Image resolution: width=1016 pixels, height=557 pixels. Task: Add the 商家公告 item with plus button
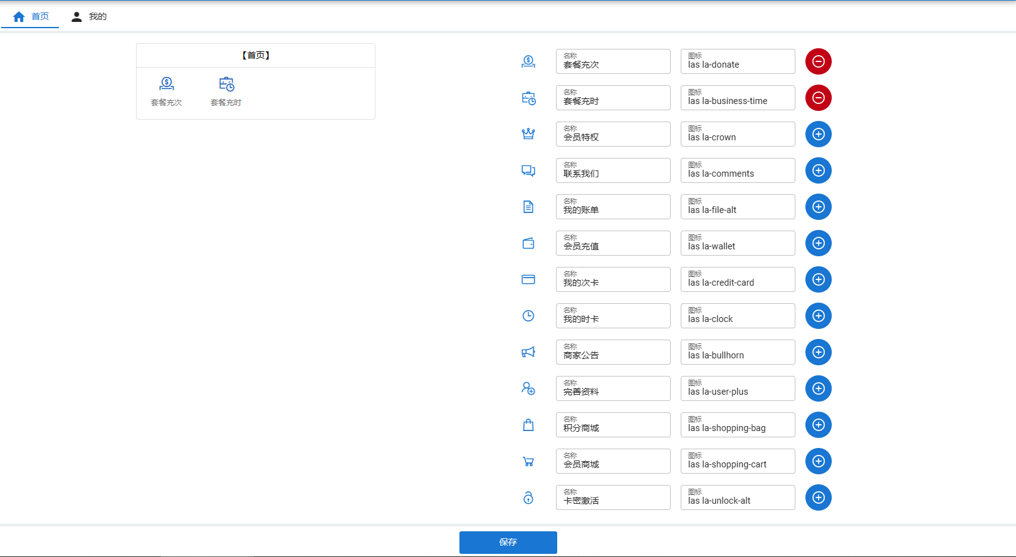pos(819,352)
